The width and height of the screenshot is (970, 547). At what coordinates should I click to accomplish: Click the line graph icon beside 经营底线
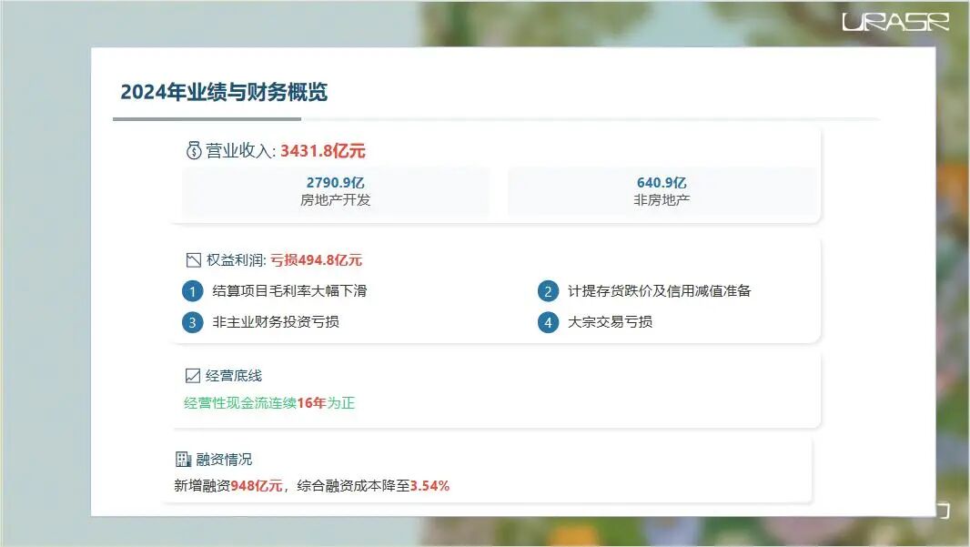tap(193, 375)
